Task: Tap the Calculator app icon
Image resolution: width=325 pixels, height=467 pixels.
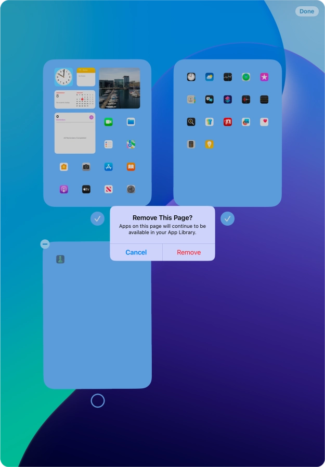Action: coord(191,144)
